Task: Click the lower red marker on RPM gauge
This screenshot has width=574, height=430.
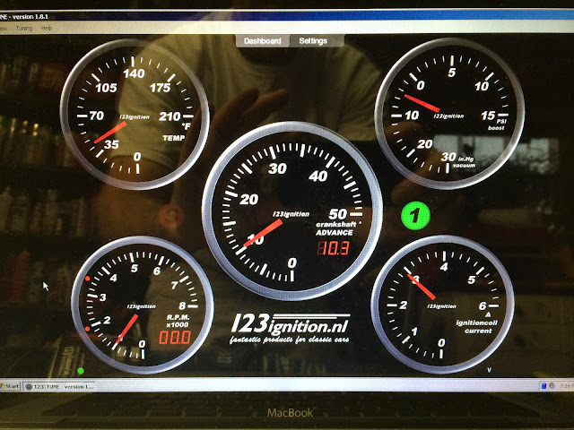Action: (88, 329)
